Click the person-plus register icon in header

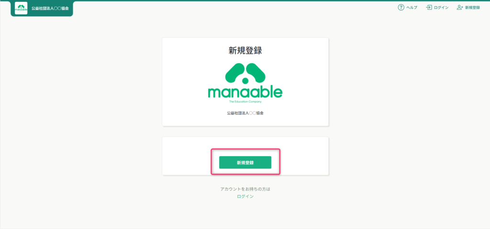click(x=460, y=8)
